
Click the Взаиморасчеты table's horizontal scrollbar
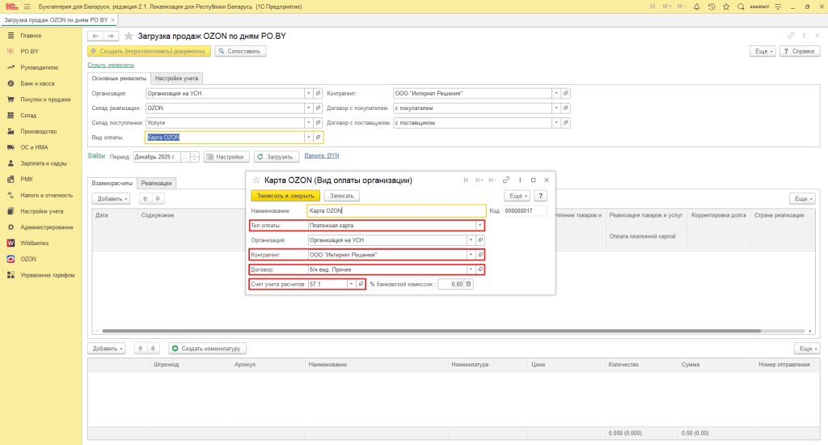[432, 331]
